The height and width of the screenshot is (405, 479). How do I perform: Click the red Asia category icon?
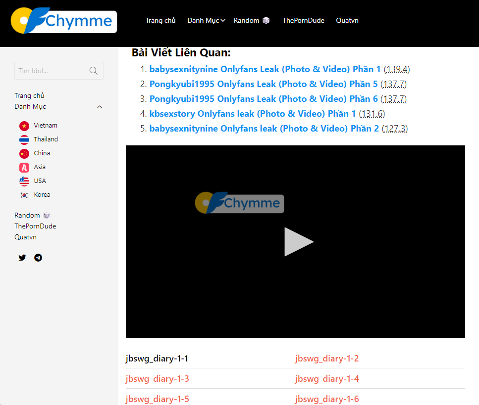(x=24, y=168)
